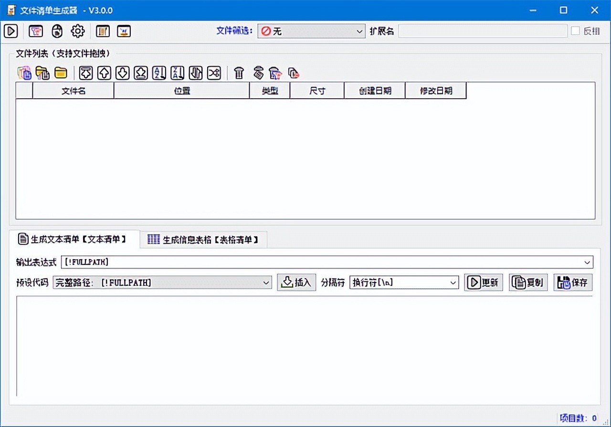Screen dimensions: 611x427
Task: Click the trash can delete icon
Action: tap(239, 73)
